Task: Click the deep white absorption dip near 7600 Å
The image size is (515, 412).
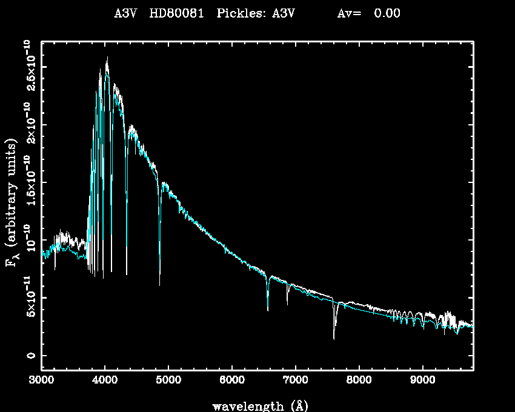Action: click(334, 337)
